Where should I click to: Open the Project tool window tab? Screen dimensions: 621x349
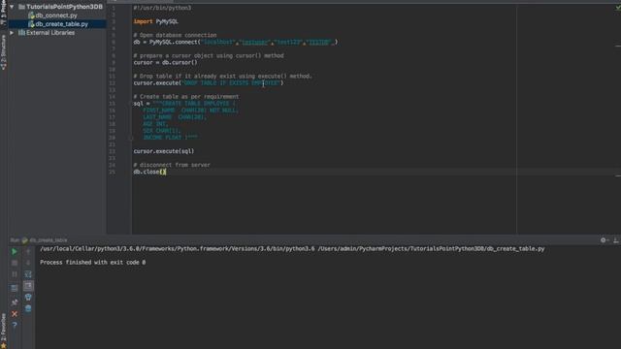coord(4,12)
